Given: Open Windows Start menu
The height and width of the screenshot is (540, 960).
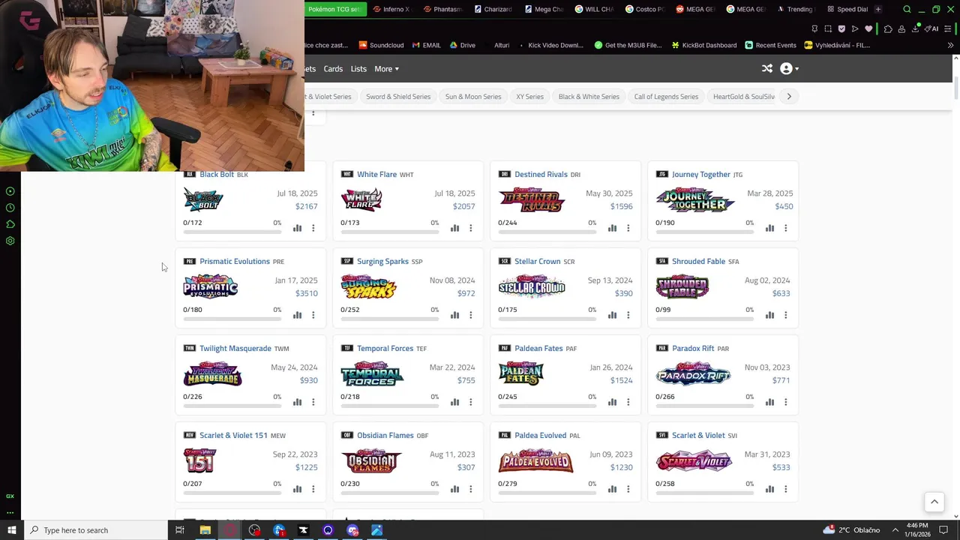Looking at the screenshot, I should (x=11, y=530).
